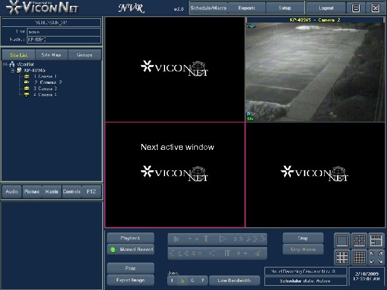Open the Picture settings tab
Image resolution: width=387 pixels, height=290 pixels.
click(32, 192)
